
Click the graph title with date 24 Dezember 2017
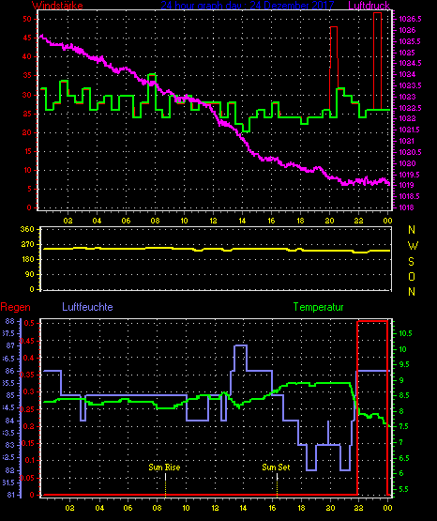click(x=248, y=6)
